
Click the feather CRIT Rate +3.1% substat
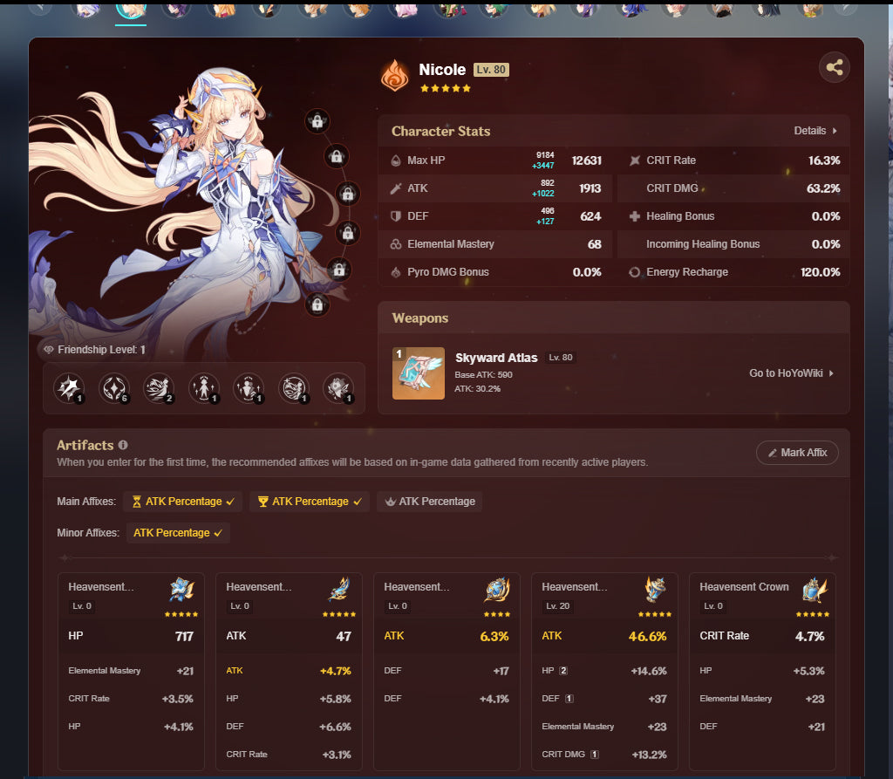click(289, 755)
